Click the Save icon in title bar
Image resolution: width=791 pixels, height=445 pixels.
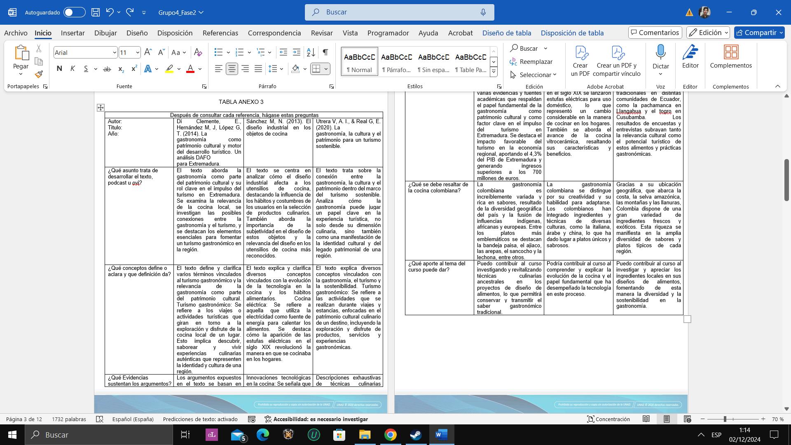pyautogui.click(x=96, y=12)
